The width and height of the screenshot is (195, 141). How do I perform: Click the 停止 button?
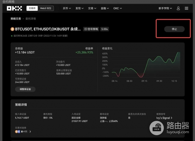click(174, 29)
